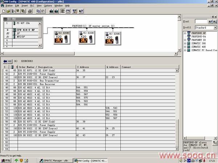Select the CPU 414-2 DP rack row
Screen dimensions: 218x163
tap(25, 30)
